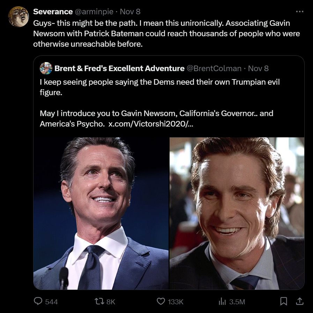Open Brent & Fred's Excellent Adventure profile name
The image size is (313, 313).
(x=119, y=68)
